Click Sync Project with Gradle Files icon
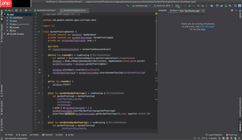The height and width of the screenshot is (140, 242). [x=222, y=6]
